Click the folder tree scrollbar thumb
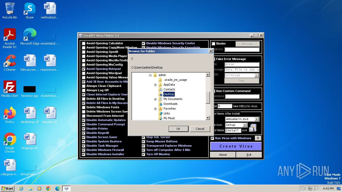The width and height of the screenshot is (342, 192). click(208, 98)
